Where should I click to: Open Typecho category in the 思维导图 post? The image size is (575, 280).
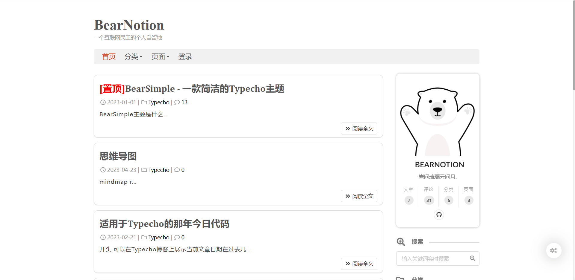[159, 170]
